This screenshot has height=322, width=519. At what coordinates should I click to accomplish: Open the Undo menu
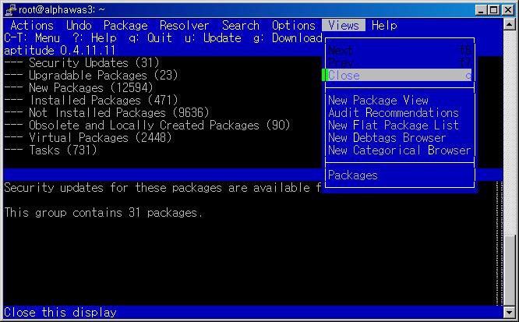pos(79,26)
